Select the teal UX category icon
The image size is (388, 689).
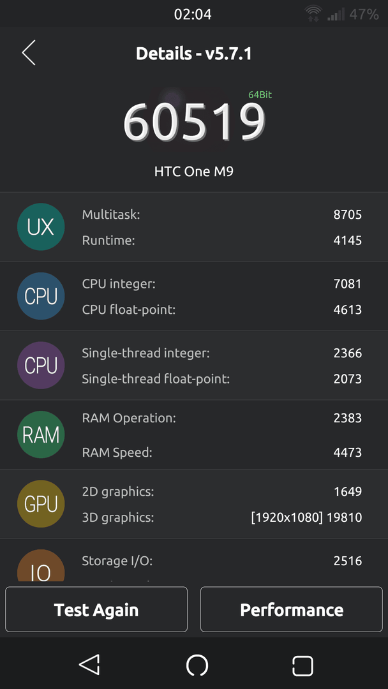coord(41,226)
